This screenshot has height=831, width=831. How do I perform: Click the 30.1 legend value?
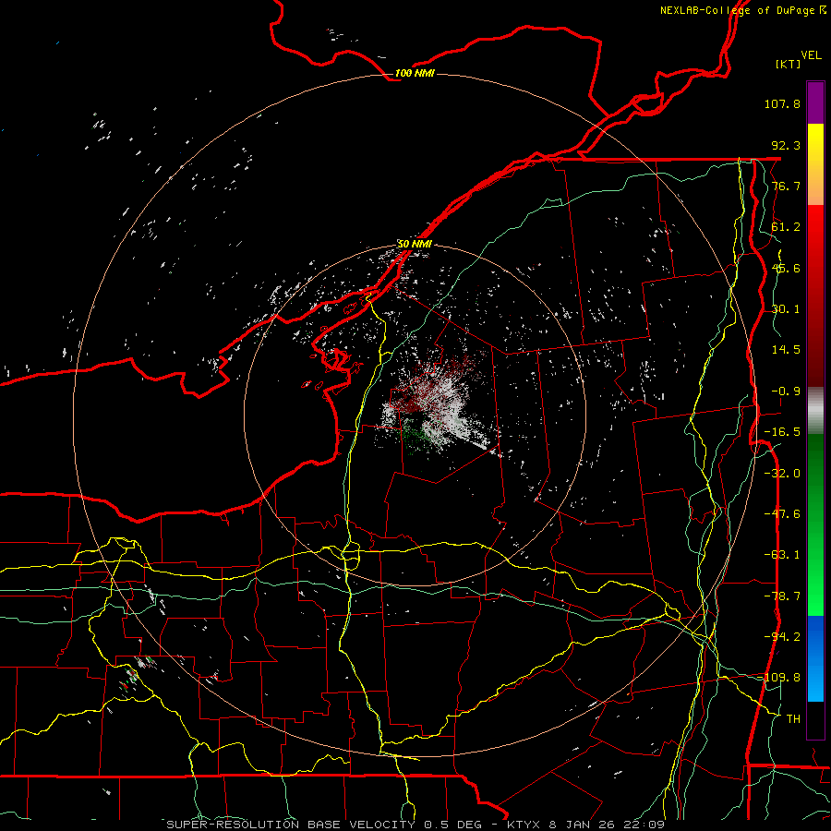786,309
